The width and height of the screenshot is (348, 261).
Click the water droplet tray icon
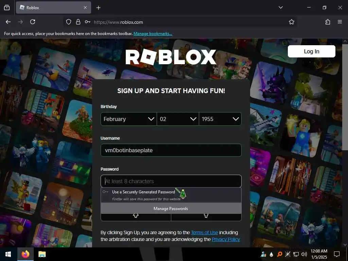(x=272, y=254)
